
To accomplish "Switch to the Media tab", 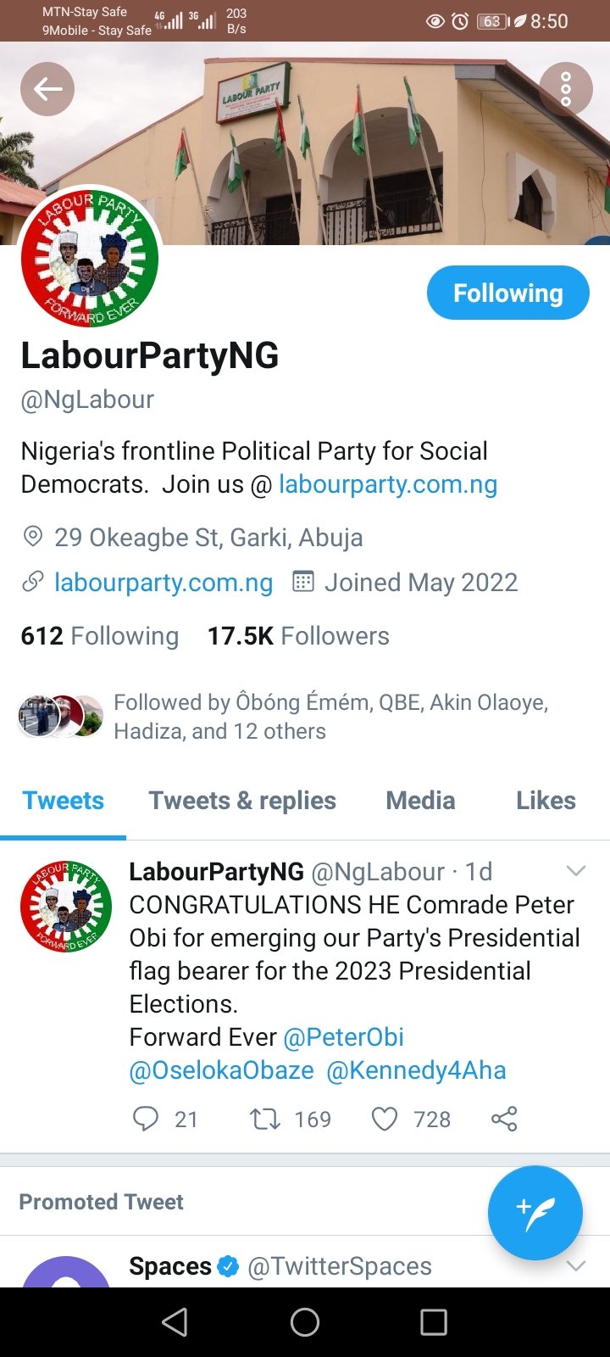I will point(420,801).
